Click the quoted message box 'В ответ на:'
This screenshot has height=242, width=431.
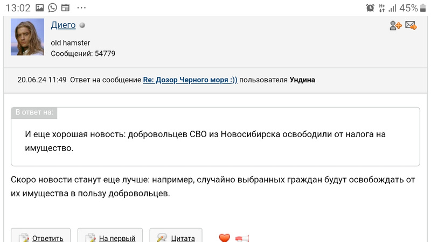pos(215,137)
